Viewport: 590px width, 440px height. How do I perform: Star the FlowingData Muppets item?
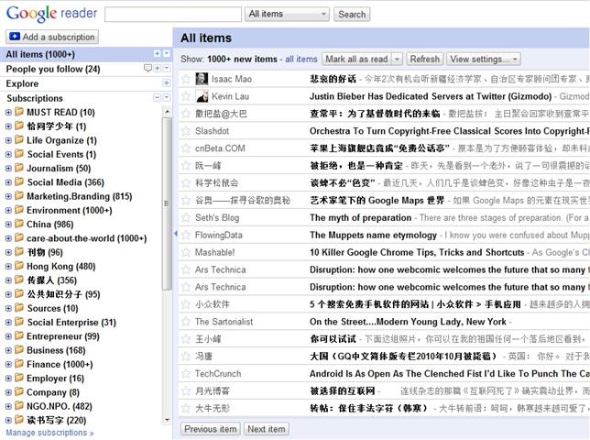coord(186,235)
